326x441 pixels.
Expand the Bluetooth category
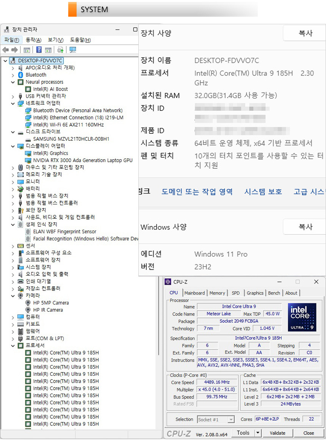pyautogui.click(x=13, y=75)
